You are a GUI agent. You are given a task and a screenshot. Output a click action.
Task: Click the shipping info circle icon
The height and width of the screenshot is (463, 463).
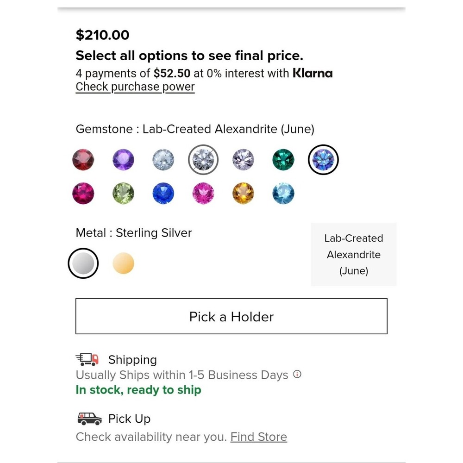297,375
